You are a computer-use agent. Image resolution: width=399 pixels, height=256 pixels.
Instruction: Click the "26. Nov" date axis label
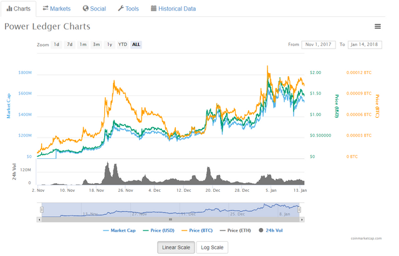125,191
